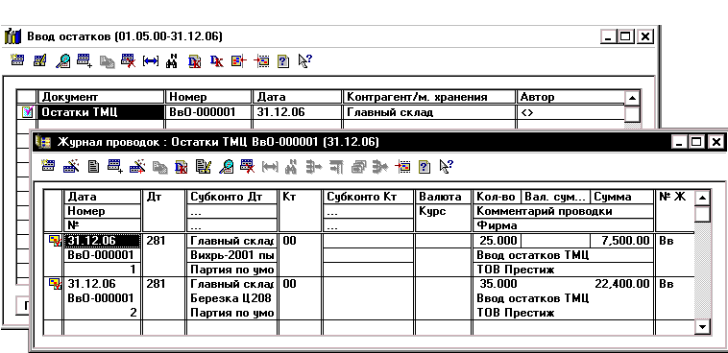Click binoculars search-by-number icon in Ввод остатков
The height and width of the screenshot is (353, 728).
coord(172,60)
